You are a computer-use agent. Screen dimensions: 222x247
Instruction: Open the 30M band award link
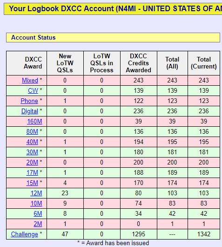coord(32,152)
